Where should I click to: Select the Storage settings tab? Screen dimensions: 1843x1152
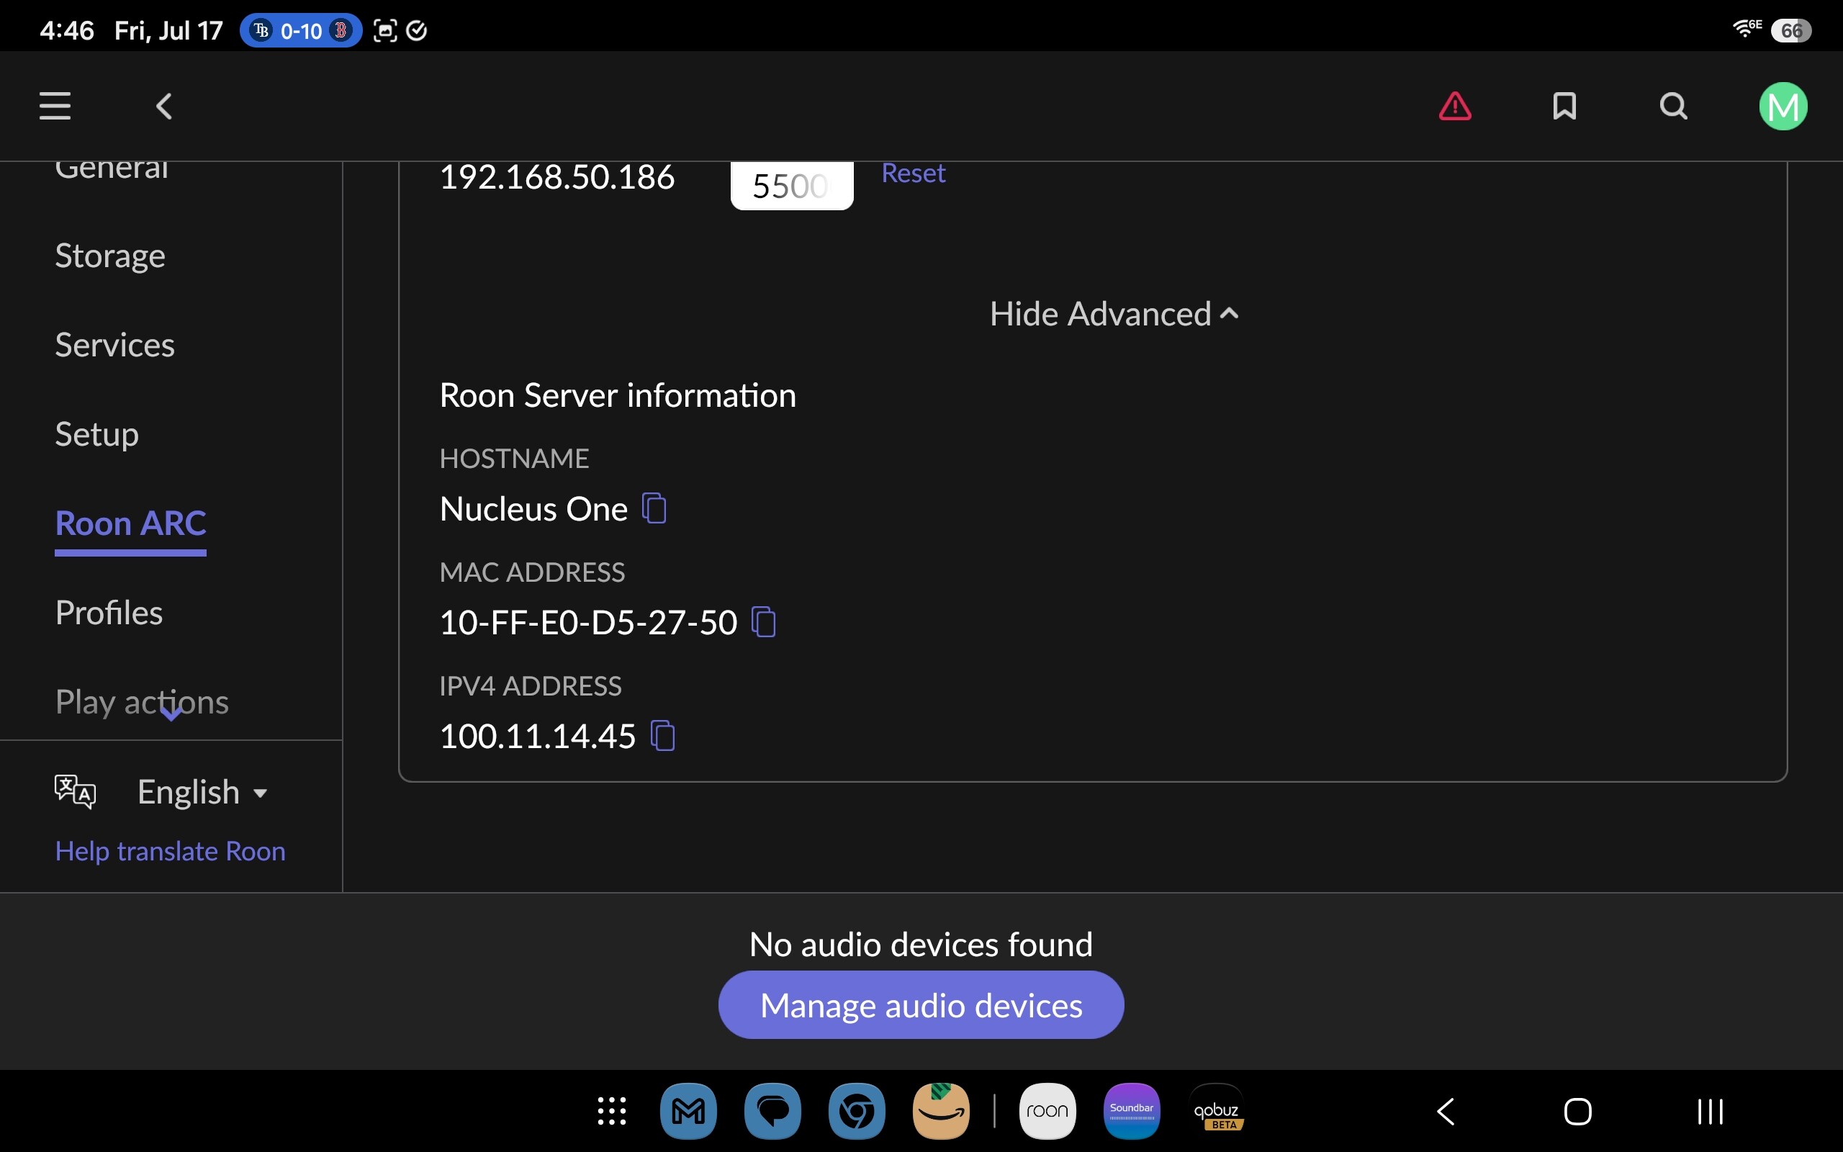pyautogui.click(x=109, y=256)
